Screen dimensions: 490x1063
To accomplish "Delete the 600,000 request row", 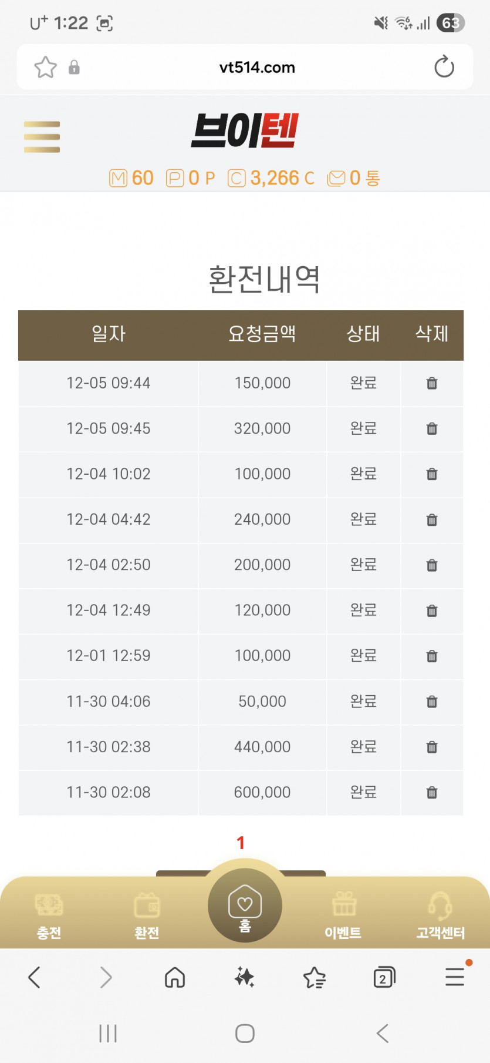I will click(432, 793).
